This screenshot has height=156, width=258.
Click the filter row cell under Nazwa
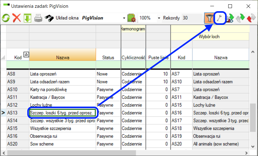coord(63,64)
